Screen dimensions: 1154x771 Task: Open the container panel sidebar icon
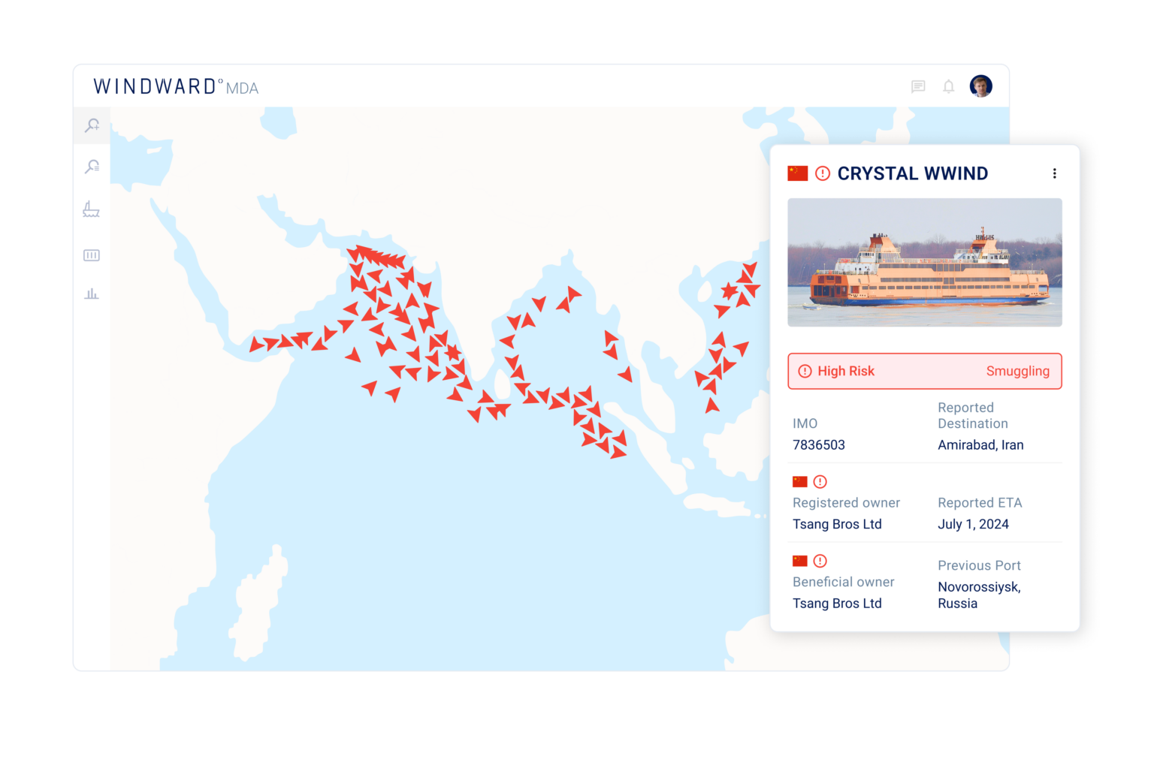pos(91,255)
